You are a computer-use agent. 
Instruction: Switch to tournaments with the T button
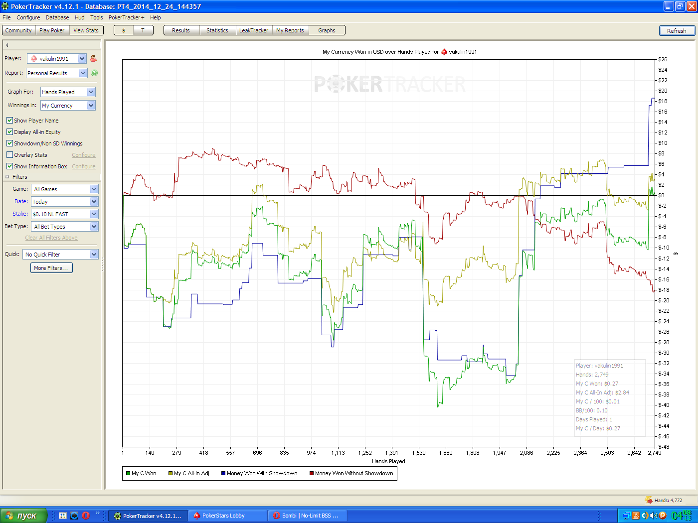[x=143, y=30]
